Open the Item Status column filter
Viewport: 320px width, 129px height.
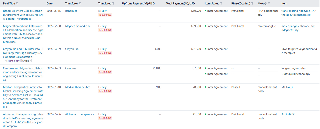pos(221,4)
